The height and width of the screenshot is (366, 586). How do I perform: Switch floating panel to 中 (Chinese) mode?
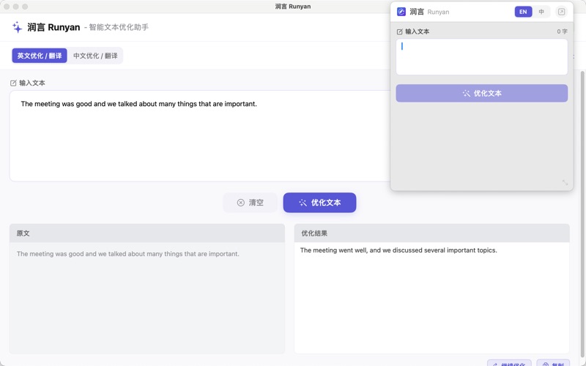click(x=541, y=12)
